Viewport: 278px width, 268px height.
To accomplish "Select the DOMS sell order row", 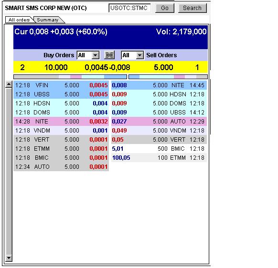I will (159, 103).
